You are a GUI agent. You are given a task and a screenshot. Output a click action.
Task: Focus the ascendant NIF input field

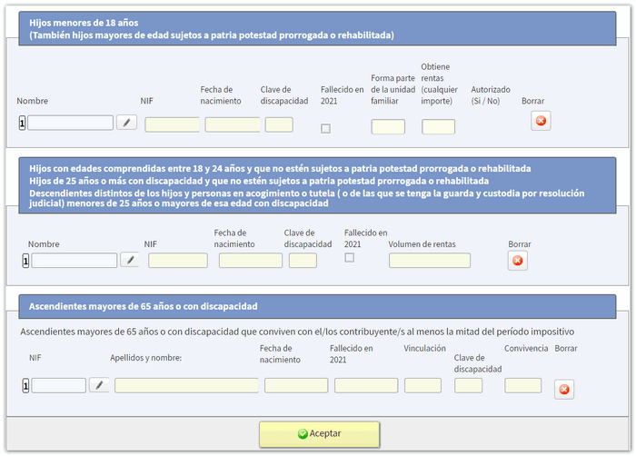click(59, 385)
